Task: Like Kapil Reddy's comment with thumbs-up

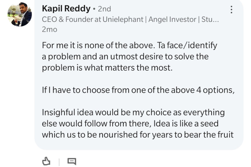Action: [x=46, y=161]
